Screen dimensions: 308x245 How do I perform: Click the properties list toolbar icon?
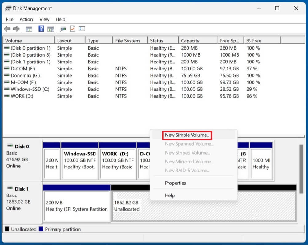tap(82, 29)
